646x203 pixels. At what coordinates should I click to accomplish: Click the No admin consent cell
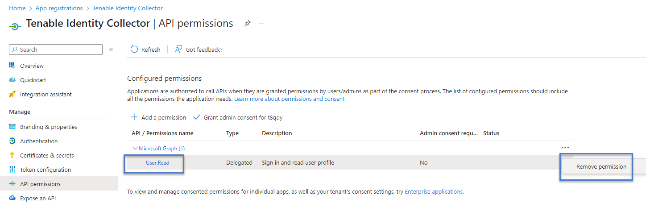pyautogui.click(x=424, y=162)
